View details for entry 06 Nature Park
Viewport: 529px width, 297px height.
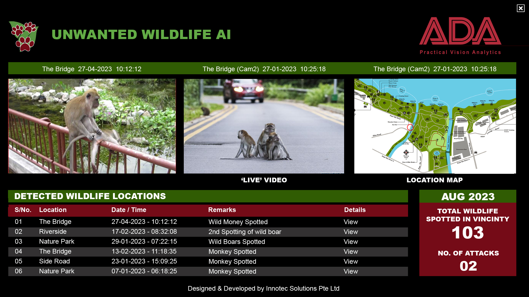[351, 271]
